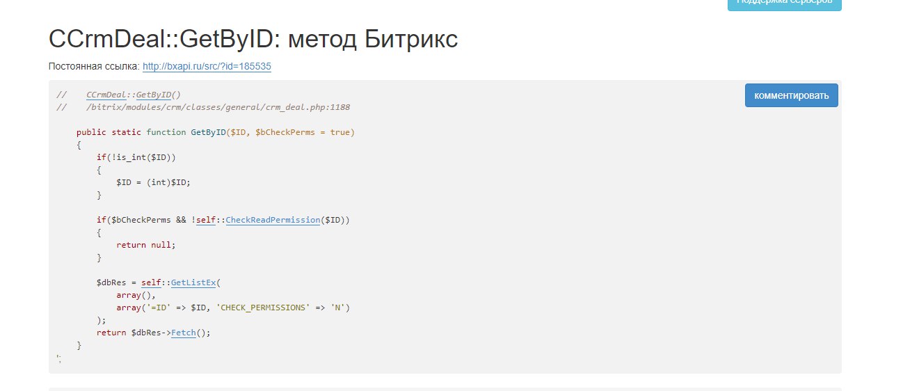Click the self link before GetListEx
This screenshot has height=391, width=903.
(151, 282)
